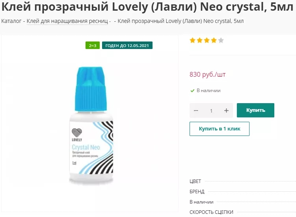Click the ГОДЕН ДО 12.05.2021 badge

click(x=127, y=45)
